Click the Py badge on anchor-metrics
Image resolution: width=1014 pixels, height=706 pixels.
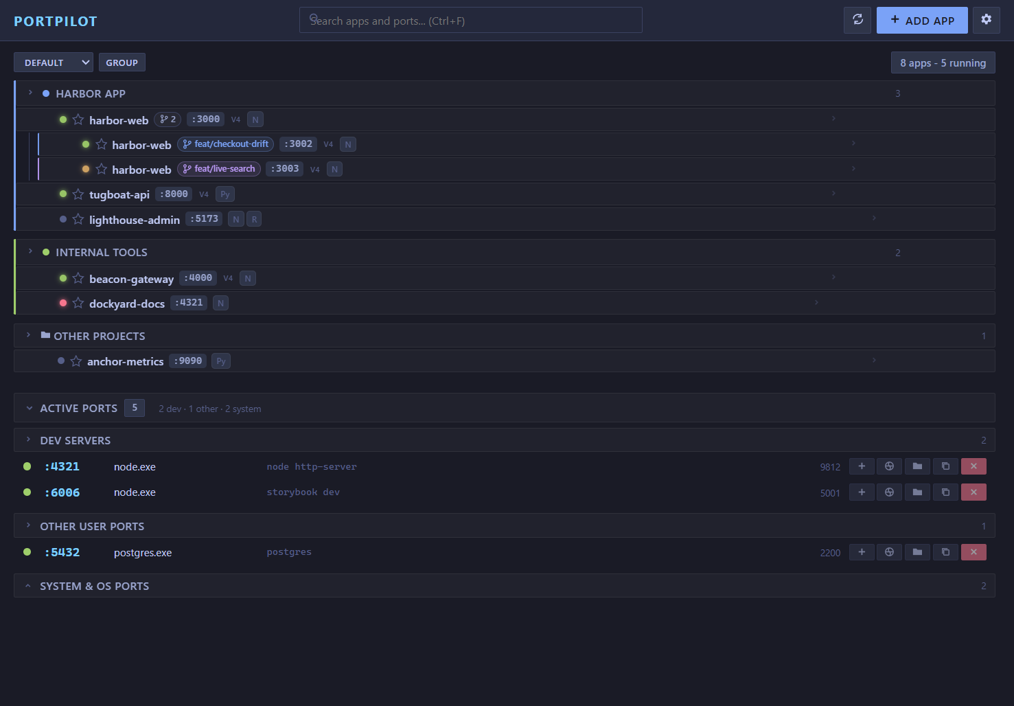click(221, 361)
